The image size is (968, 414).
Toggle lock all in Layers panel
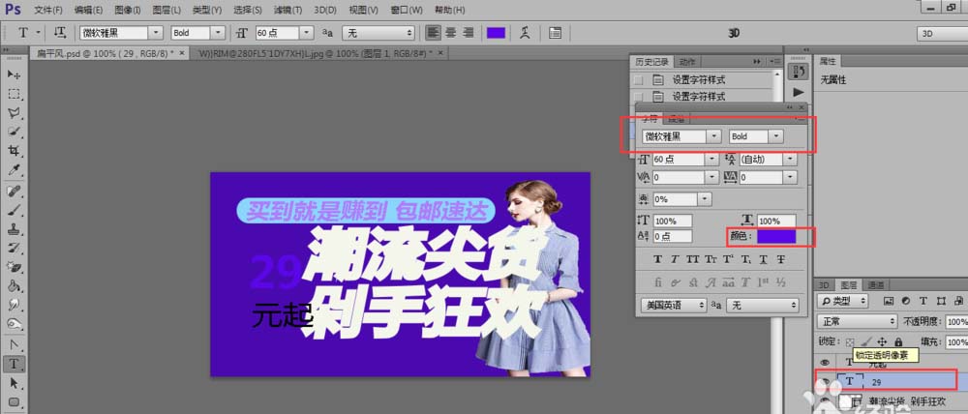click(898, 341)
